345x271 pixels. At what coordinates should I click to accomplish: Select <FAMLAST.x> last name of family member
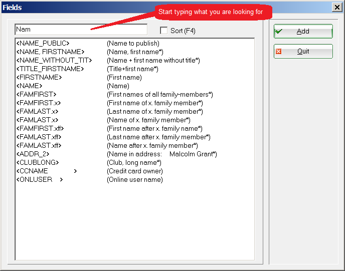38,112
